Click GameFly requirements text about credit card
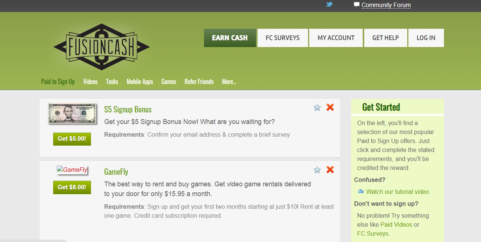 point(219,211)
